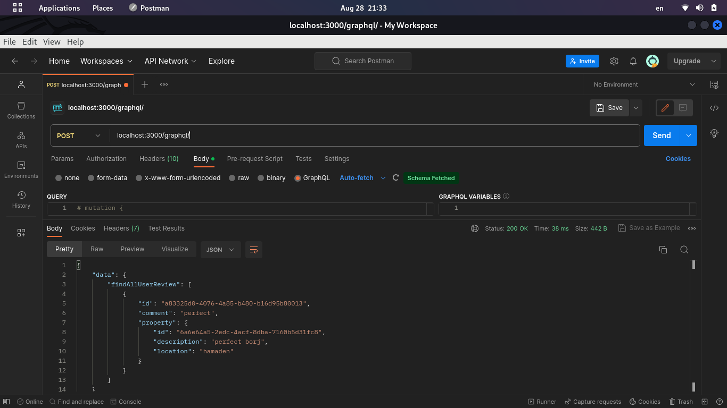Expand the Save button dropdown arrow
Viewport: 727px width, 408px height.
coord(636,108)
